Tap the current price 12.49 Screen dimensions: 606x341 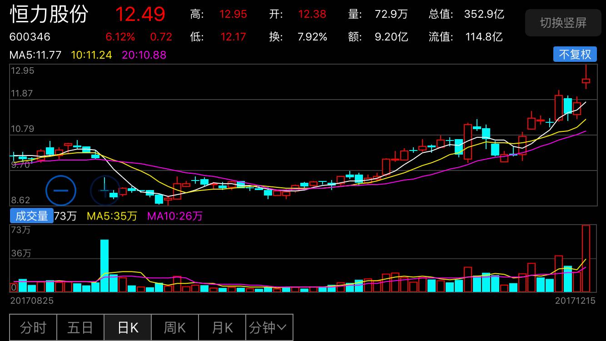click(140, 14)
